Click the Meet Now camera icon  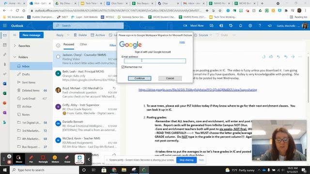coord(185,26)
